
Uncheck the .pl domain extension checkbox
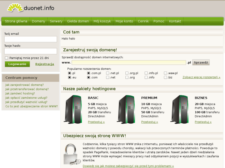click(69, 73)
